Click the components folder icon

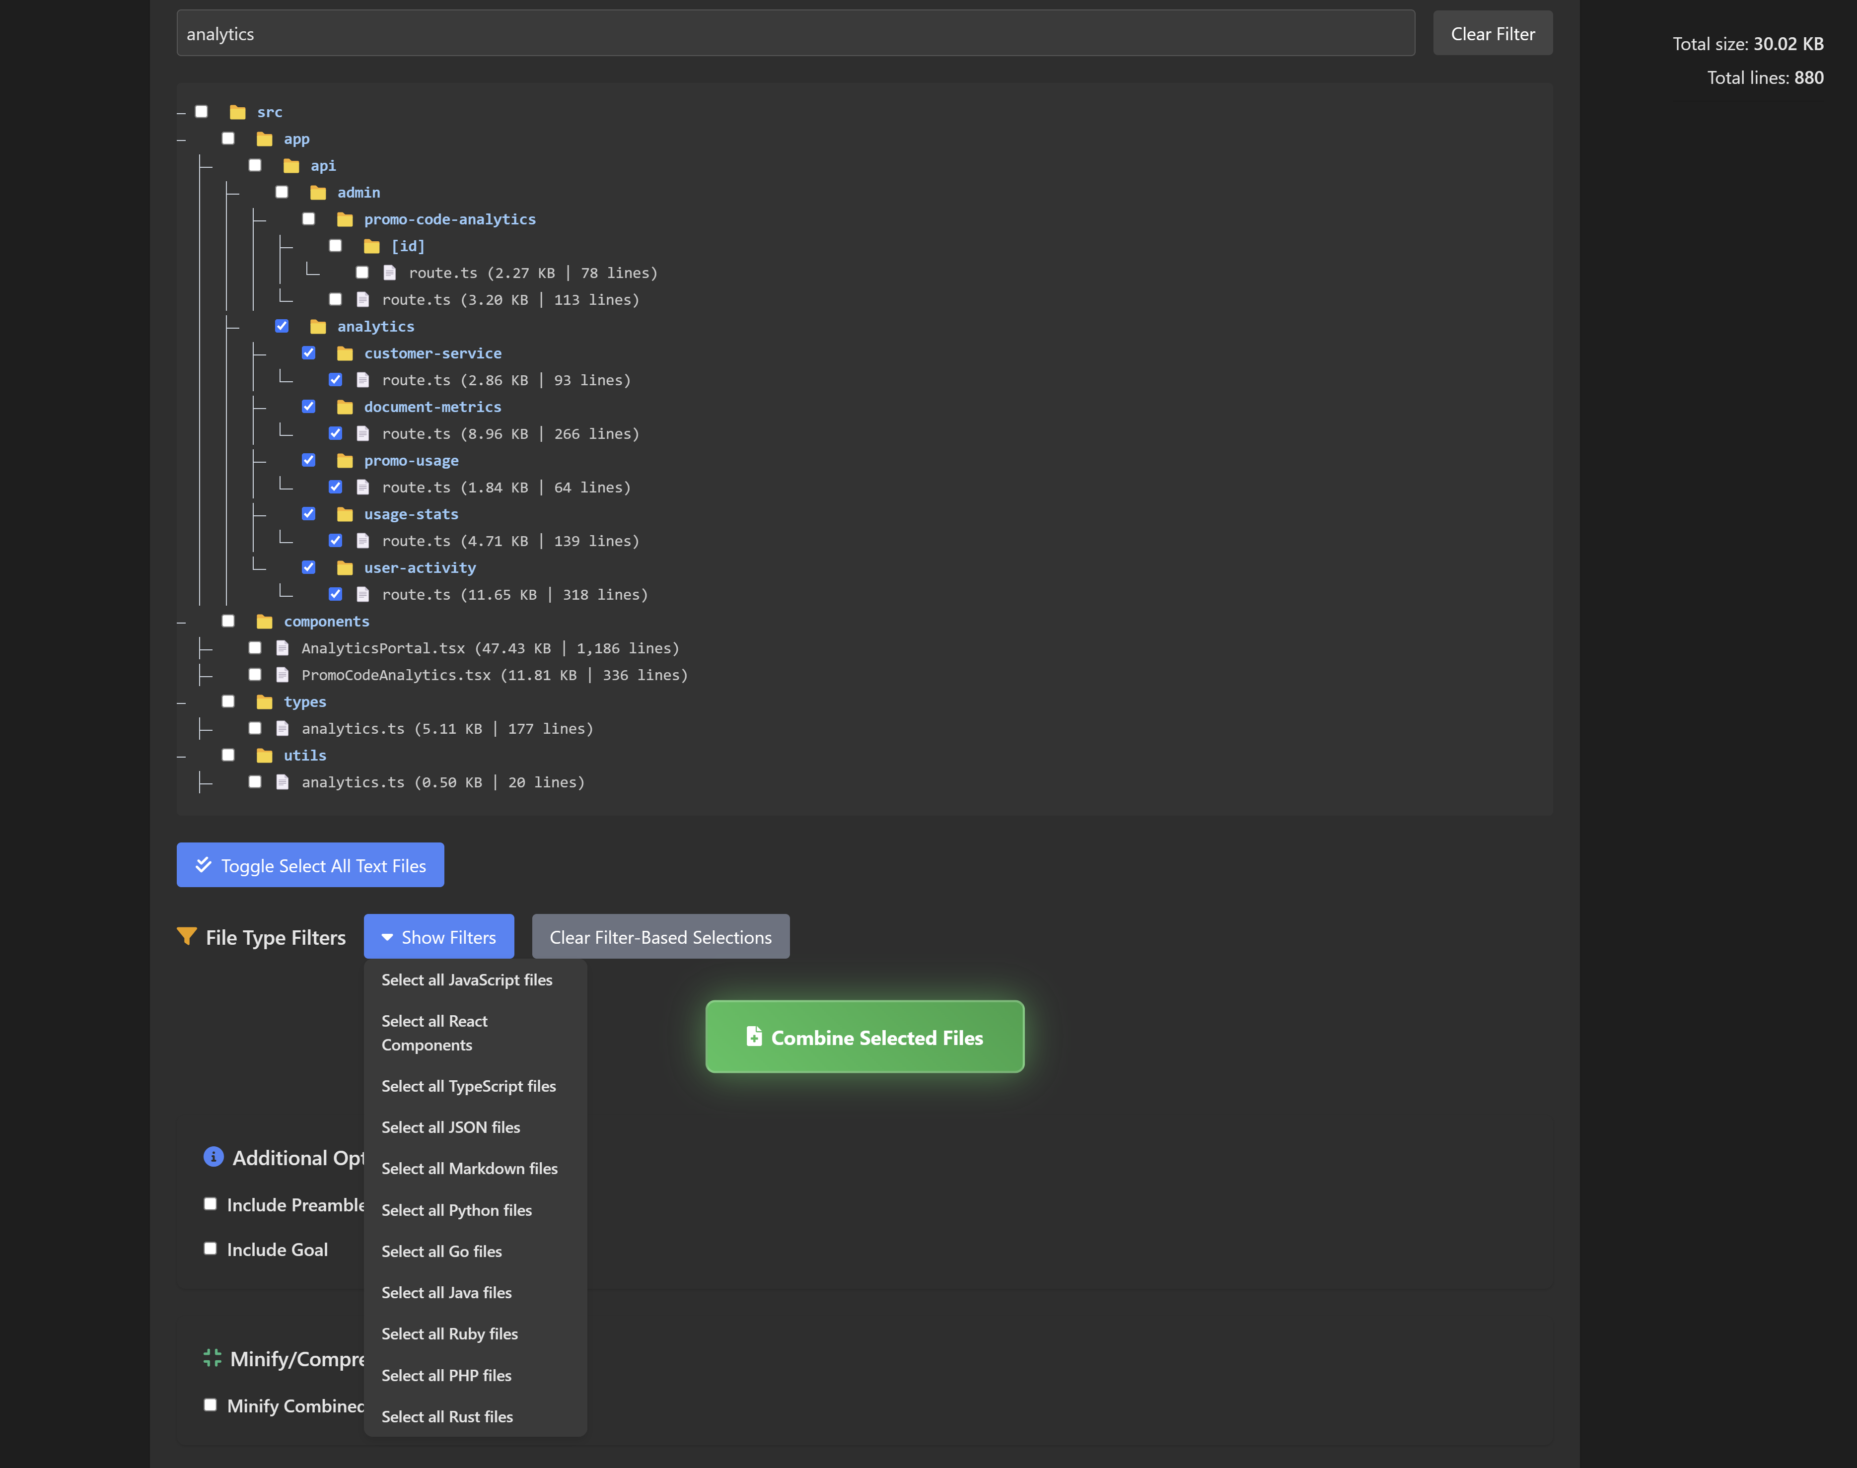coord(265,622)
